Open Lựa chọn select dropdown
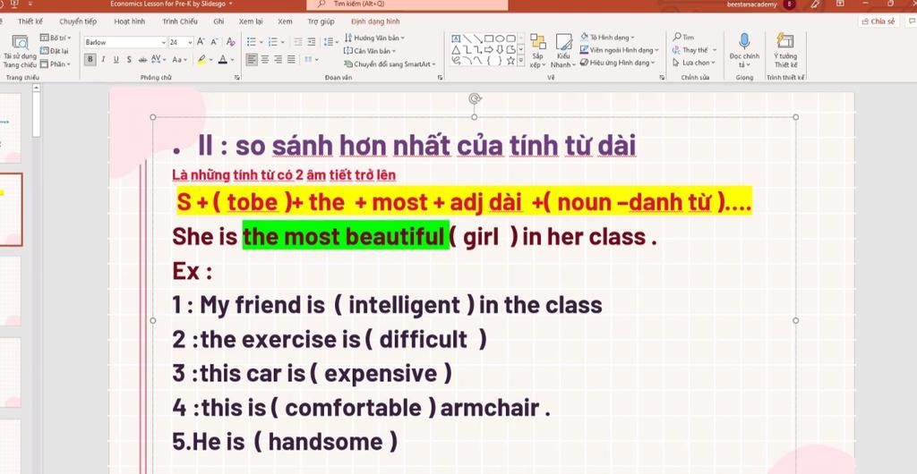Viewport: 917px width, 474px height. coord(694,63)
